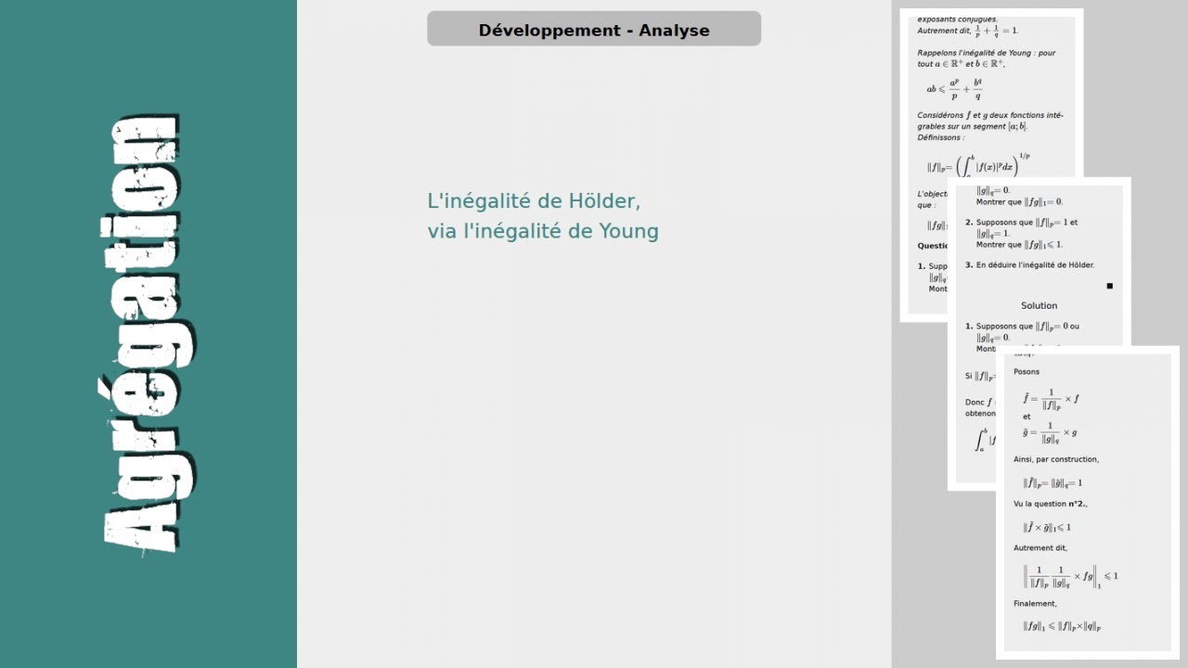Click the black end-of-statement square on the second page
This screenshot has width=1188, height=668.
pos(1109,286)
